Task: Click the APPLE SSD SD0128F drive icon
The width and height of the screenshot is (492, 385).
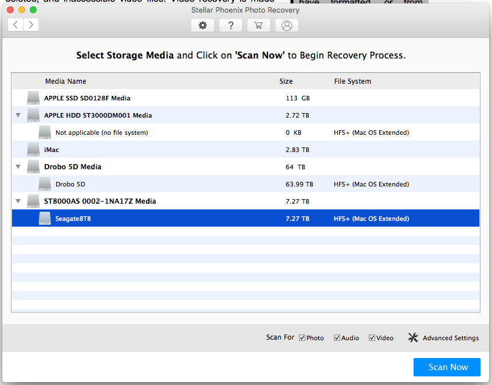Action: 33,98
